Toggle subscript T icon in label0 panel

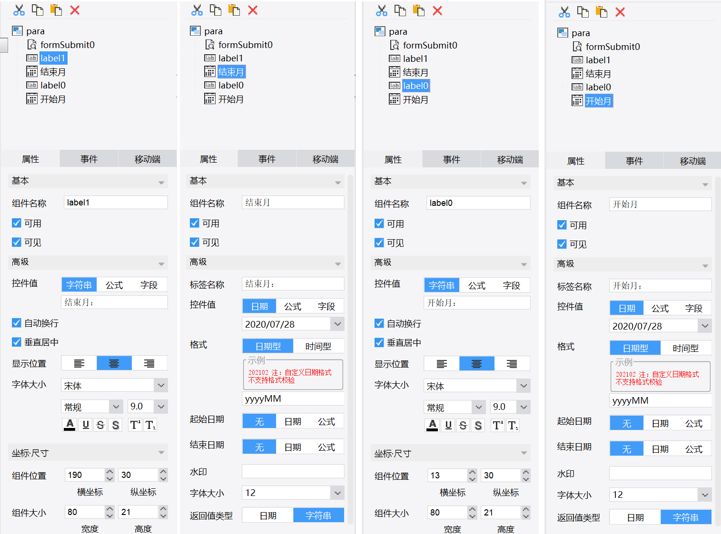pos(513,425)
